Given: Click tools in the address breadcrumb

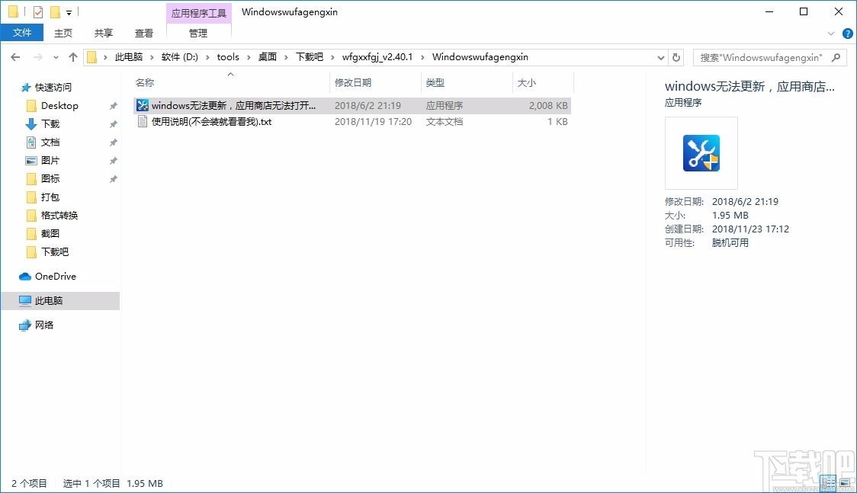Looking at the screenshot, I should (228, 57).
